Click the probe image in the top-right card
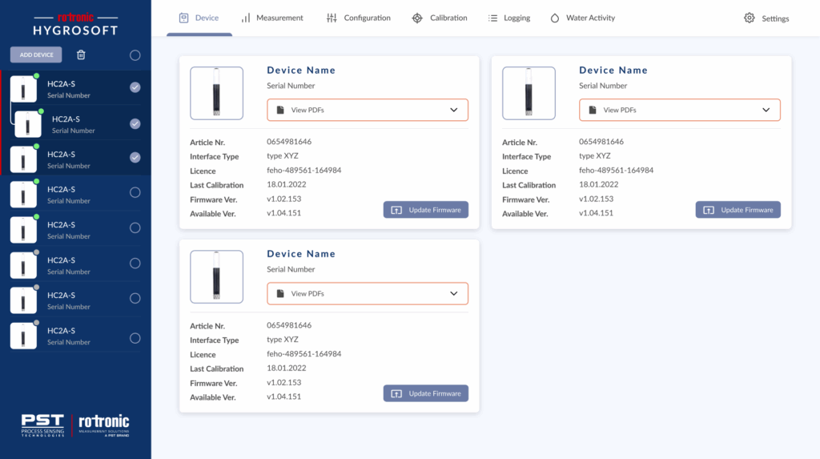The width and height of the screenshot is (820, 459). point(529,93)
